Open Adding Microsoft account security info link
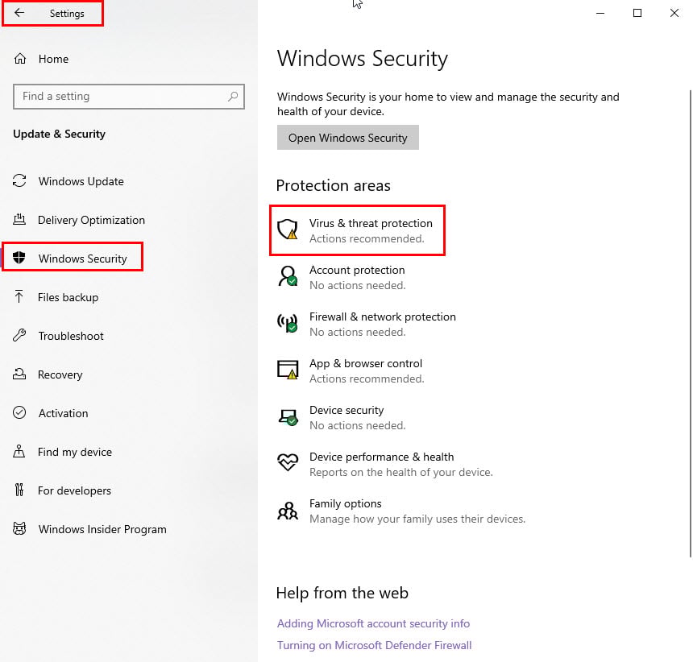This screenshot has width=693, height=662. 373,623
